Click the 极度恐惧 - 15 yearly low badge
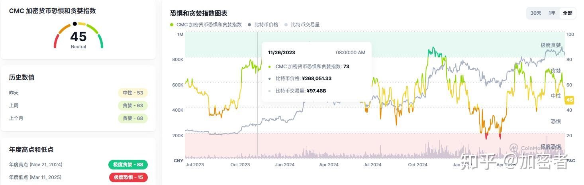 128,177
